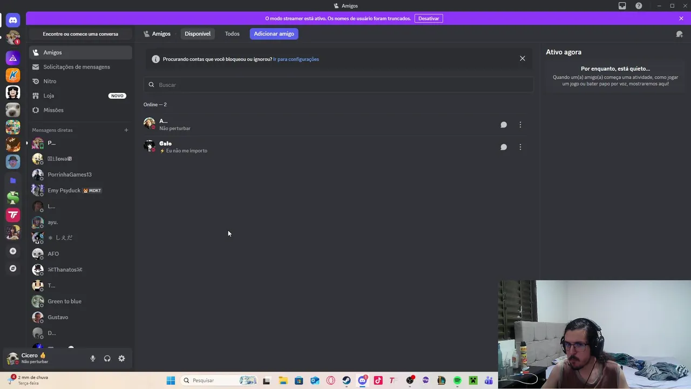Open more options for friend Galo
691x389 pixels.
point(520,147)
